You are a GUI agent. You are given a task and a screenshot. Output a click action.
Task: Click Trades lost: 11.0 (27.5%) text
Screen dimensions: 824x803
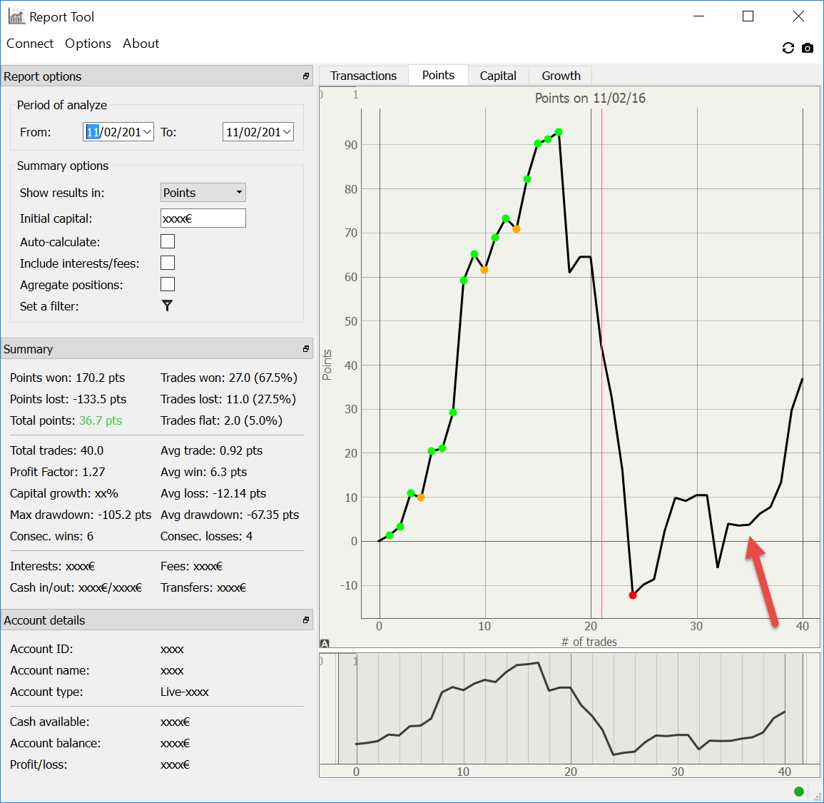[228, 399]
